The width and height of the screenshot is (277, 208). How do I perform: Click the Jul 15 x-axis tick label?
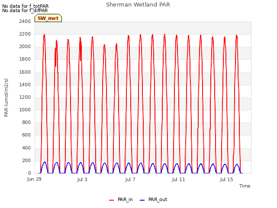click(227, 179)
